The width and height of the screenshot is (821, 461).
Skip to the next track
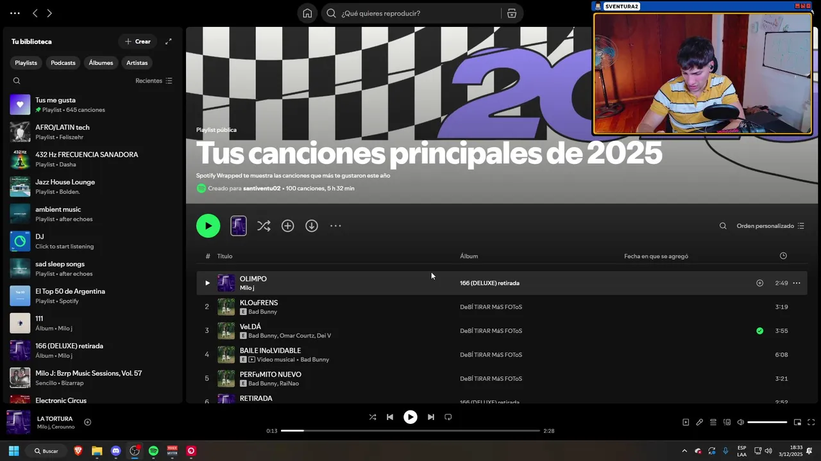click(x=431, y=417)
